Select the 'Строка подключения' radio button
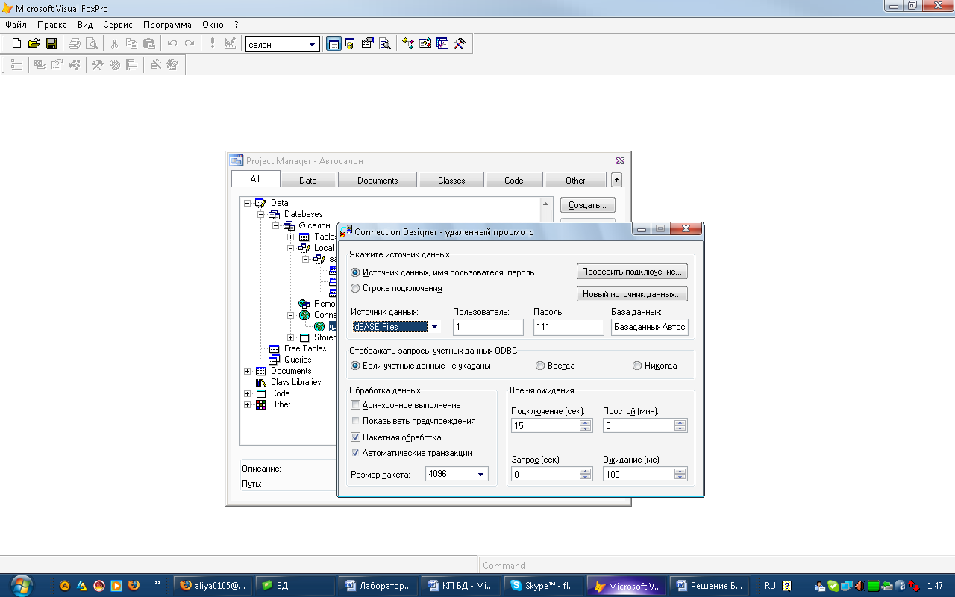The height and width of the screenshot is (597, 955). pos(355,288)
